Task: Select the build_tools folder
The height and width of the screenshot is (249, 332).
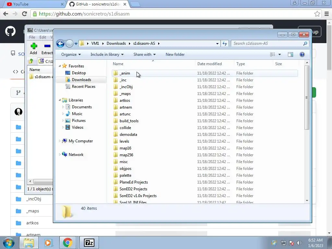Action: (129, 121)
